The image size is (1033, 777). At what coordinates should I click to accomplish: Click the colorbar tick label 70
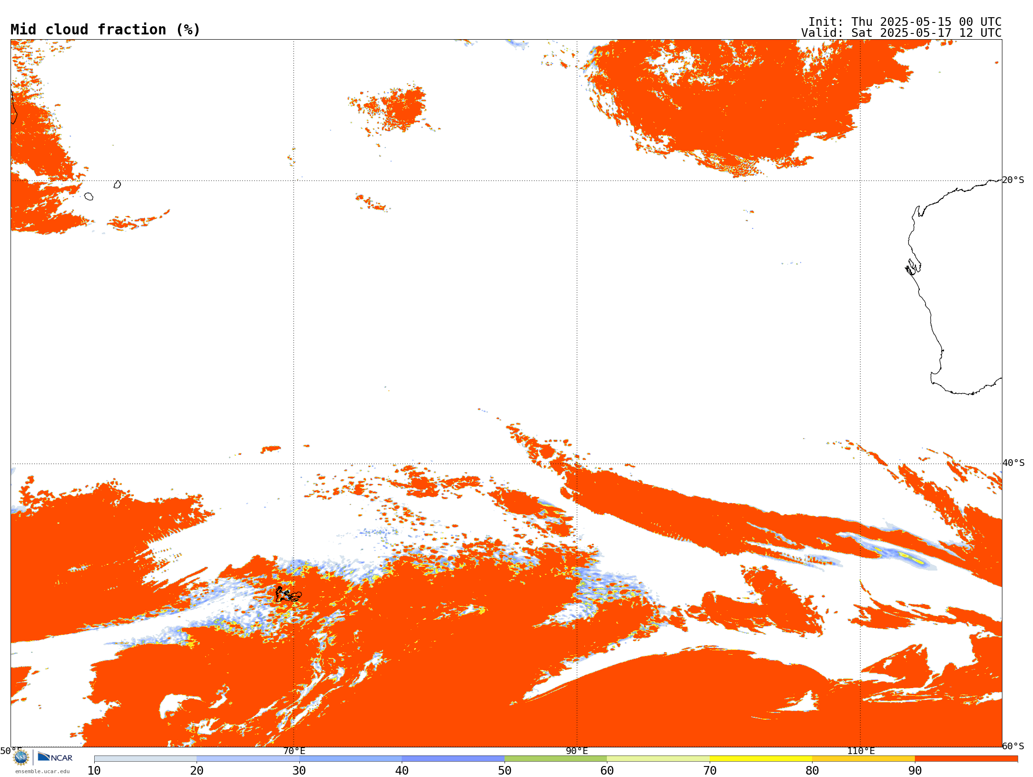(x=710, y=771)
